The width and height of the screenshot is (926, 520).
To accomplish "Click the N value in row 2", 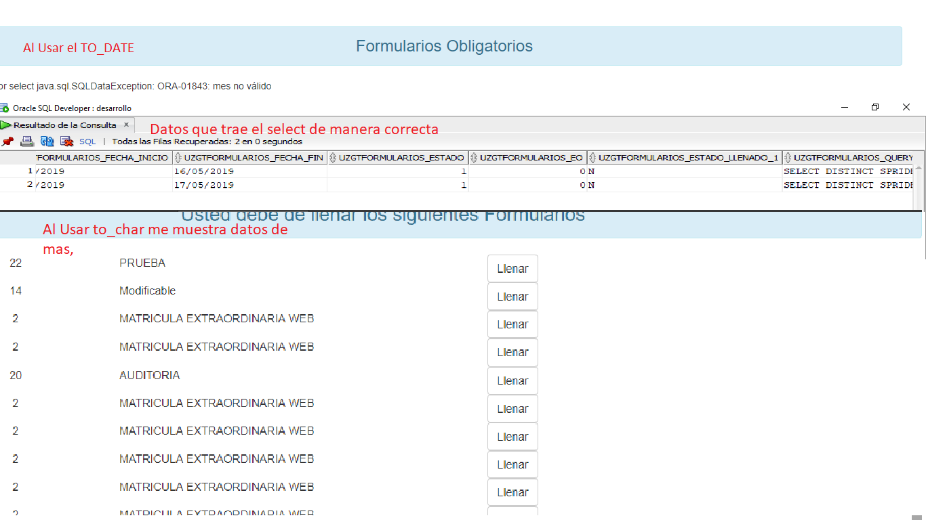I will coord(591,185).
